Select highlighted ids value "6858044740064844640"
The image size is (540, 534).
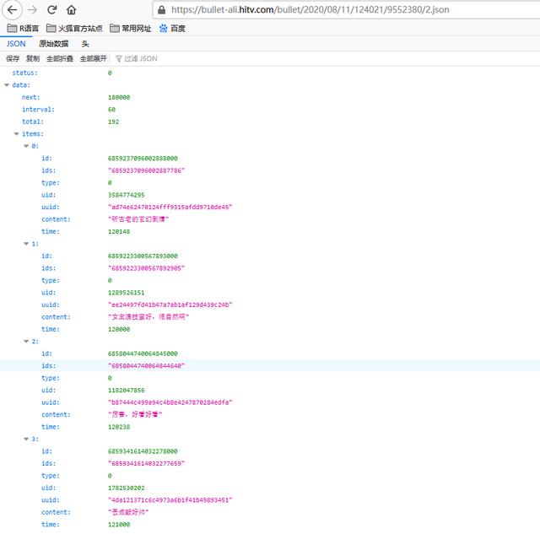click(x=146, y=365)
